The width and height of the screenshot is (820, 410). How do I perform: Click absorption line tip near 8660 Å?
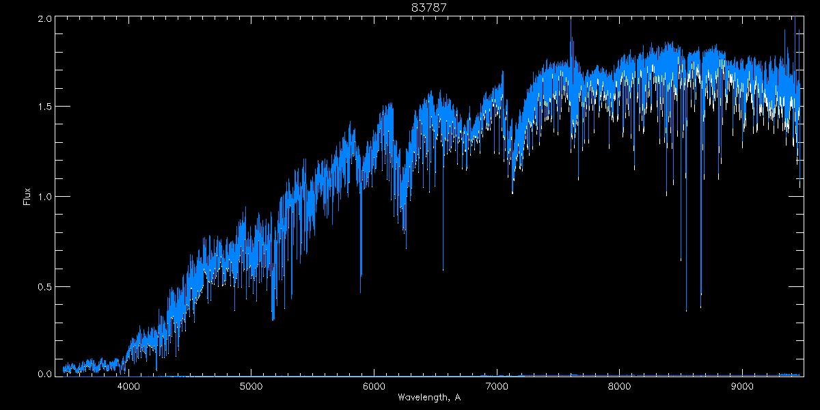(700, 307)
